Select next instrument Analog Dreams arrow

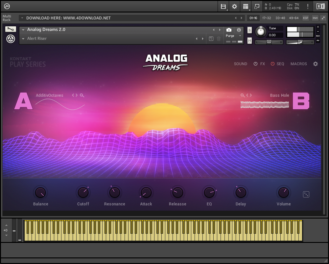[x=220, y=30]
